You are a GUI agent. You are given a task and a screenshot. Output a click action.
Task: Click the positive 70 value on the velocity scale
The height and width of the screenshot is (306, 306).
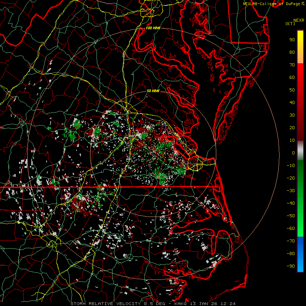[x=292, y=65]
